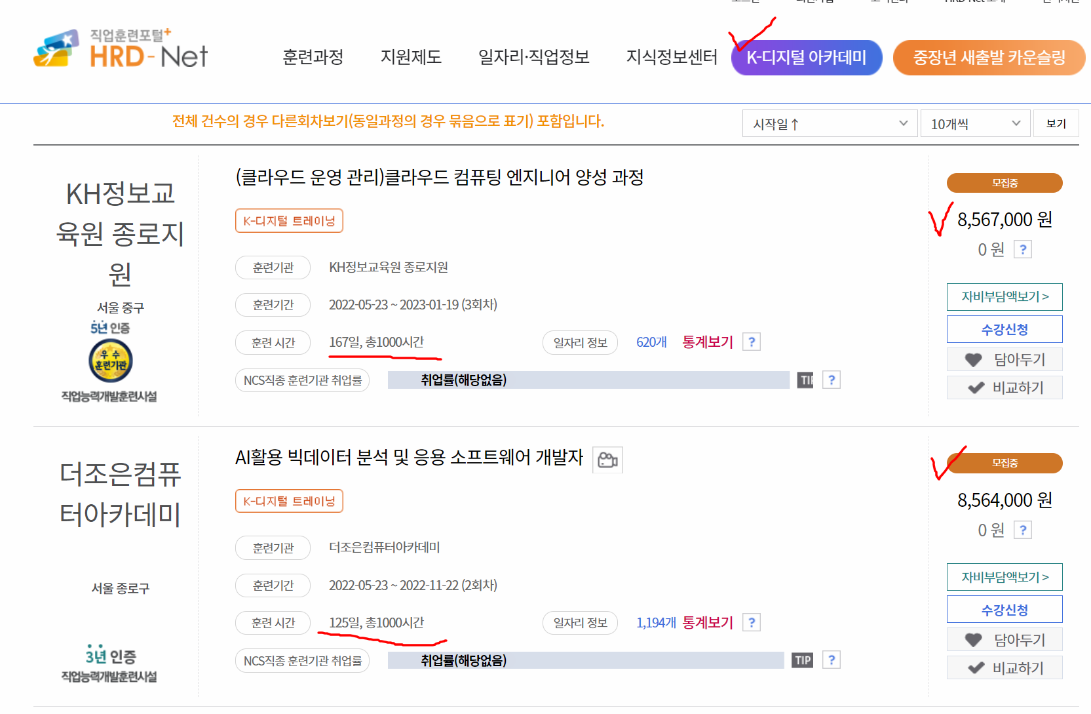Click the K-디지털 트레이닝 tag in the KH정보교육원 card

pos(289,221)
